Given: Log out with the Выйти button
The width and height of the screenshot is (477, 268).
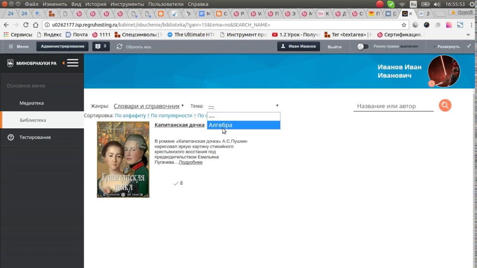Looking at the screenshot, I should [335, 47].
